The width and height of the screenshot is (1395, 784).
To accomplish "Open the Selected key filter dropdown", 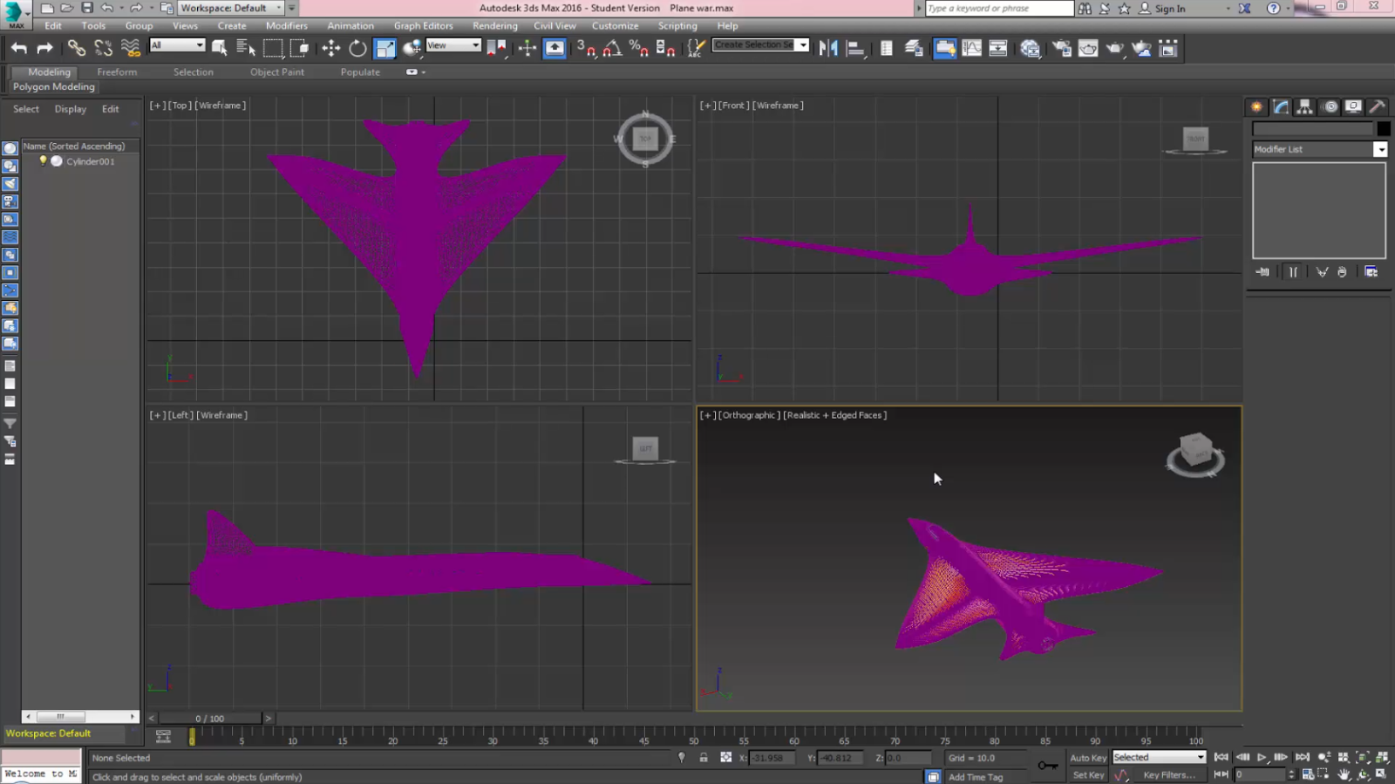I will coord(1159,757).
